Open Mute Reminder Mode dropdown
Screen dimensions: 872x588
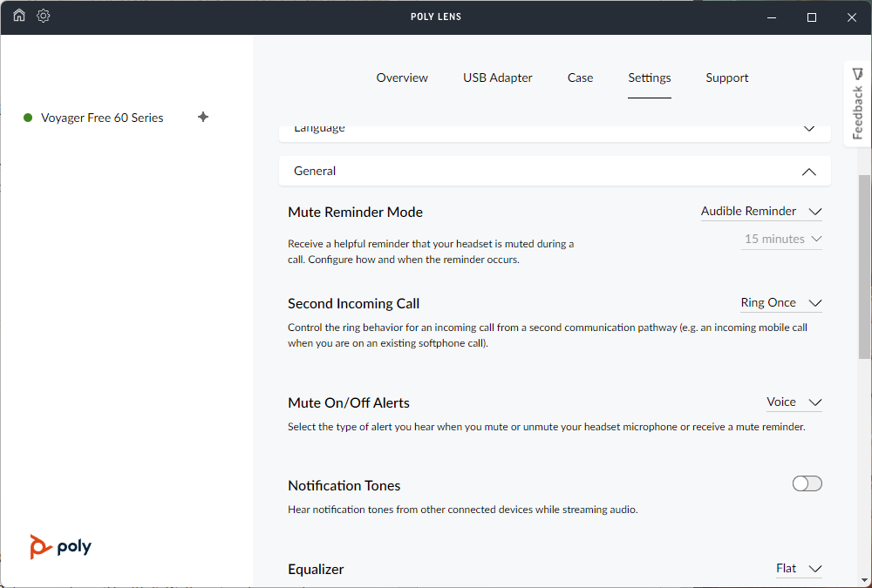[761, 211]
